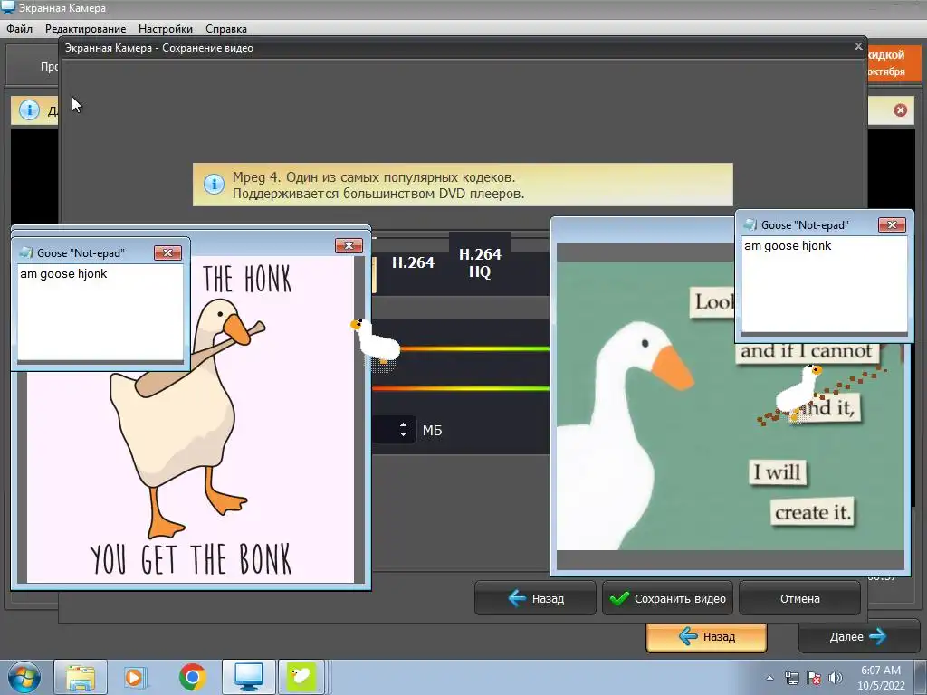The width and height of the screenshot is (927, 695).
Task: Click the goose walking near the sliders
Action: pyautogui.click(x=377, y=341)
